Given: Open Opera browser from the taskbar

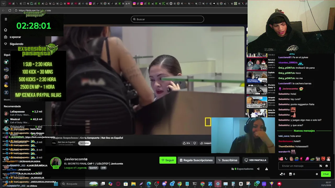Looking at the screenshot, I should [118, 184].
